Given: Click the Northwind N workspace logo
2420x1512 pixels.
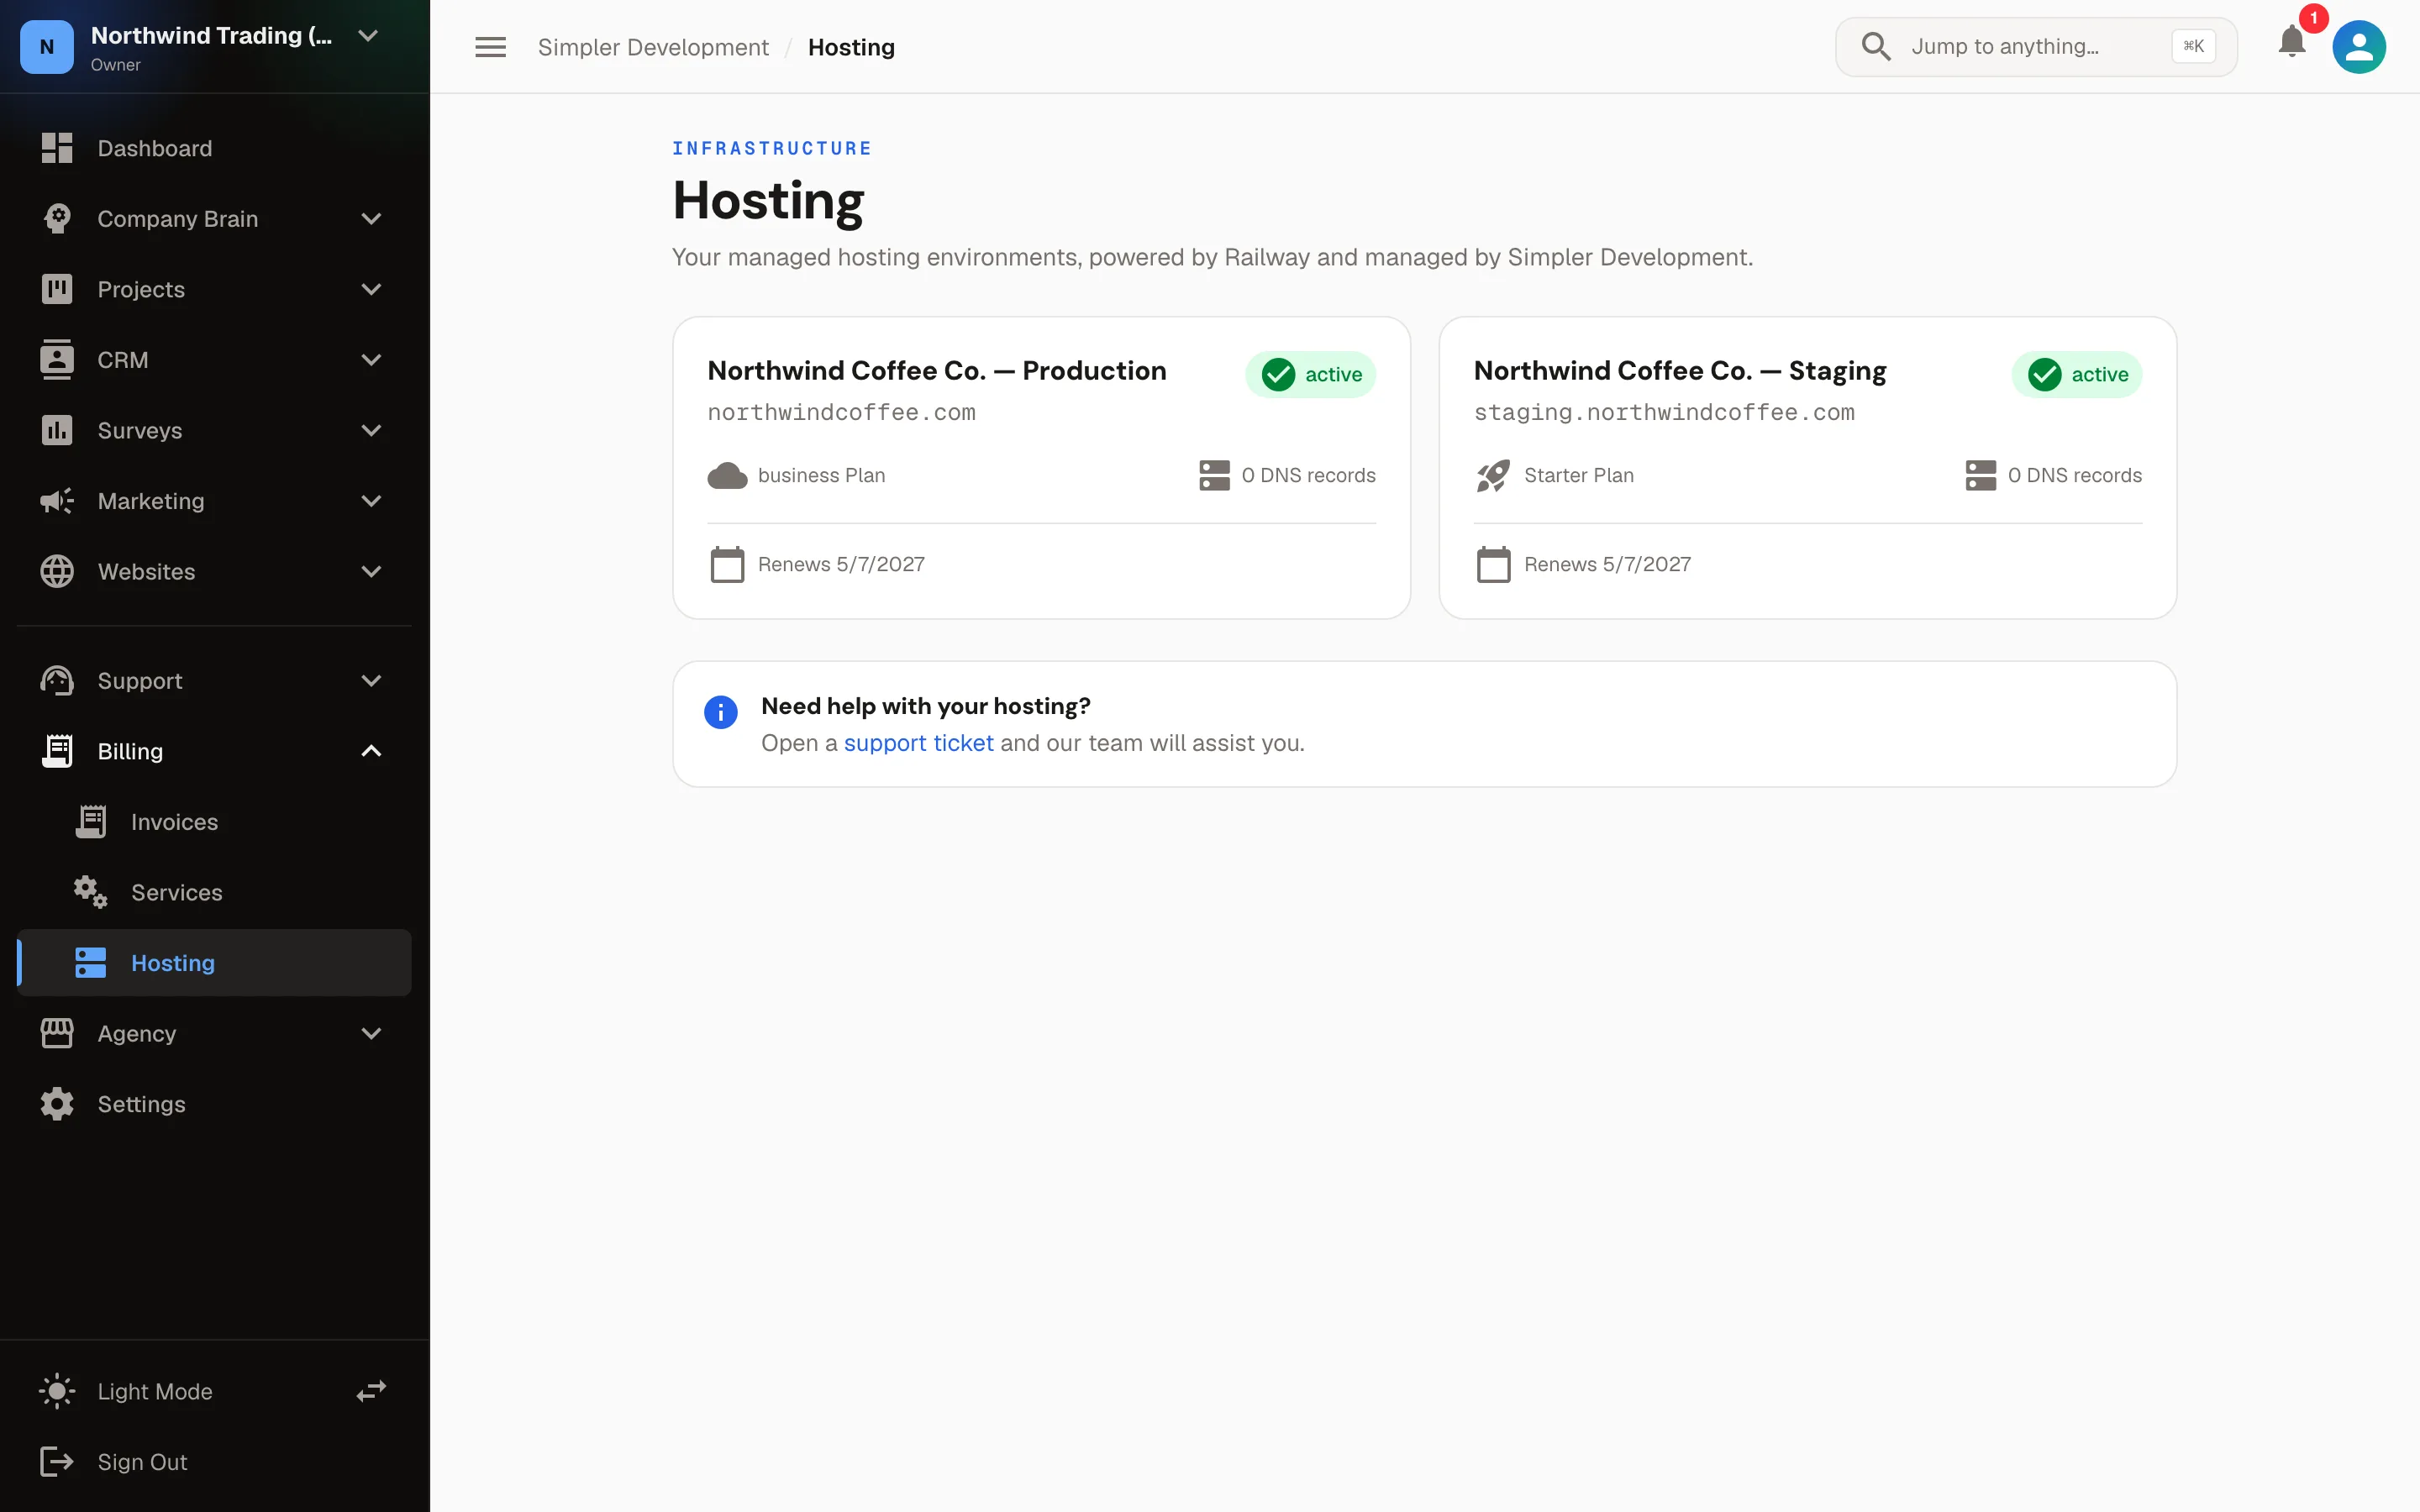Looking at the screenshot, I should pos(47,47).
